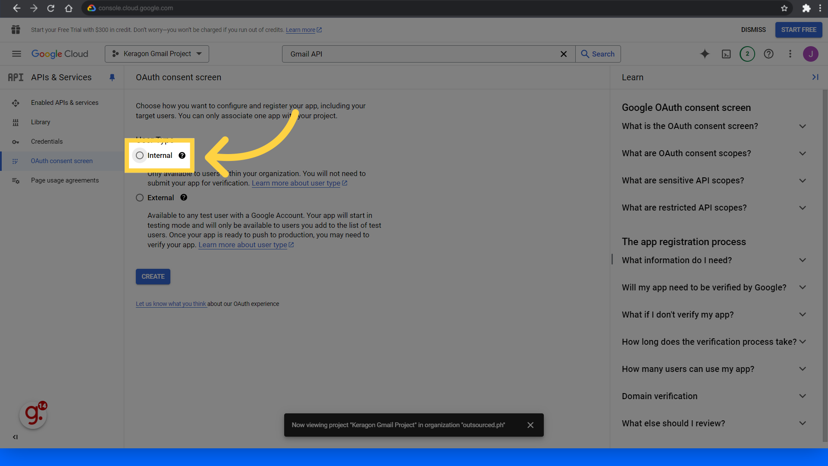Select the External user type radio button
This screenshot has width=828, height=466.
pos(140,198)
